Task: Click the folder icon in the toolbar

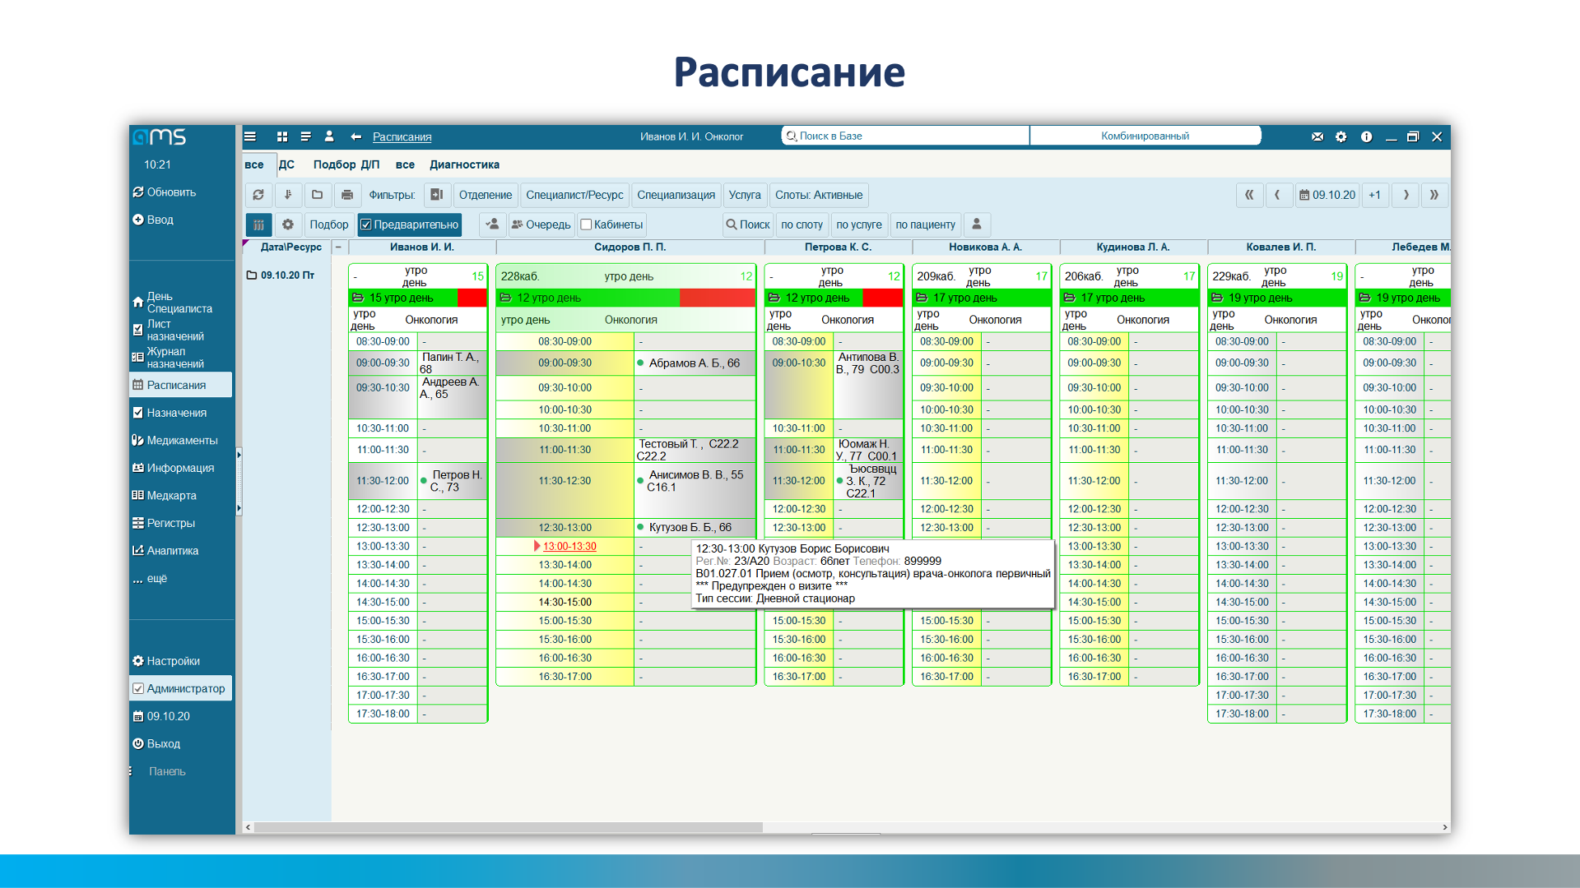Action: 317,195
